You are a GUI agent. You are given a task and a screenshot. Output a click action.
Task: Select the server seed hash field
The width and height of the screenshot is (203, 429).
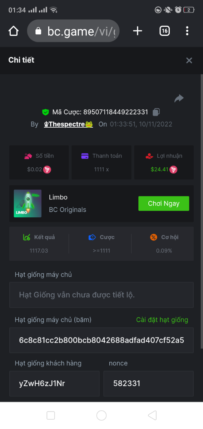(101, 340)
